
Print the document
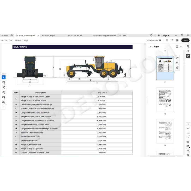point(177,40)
